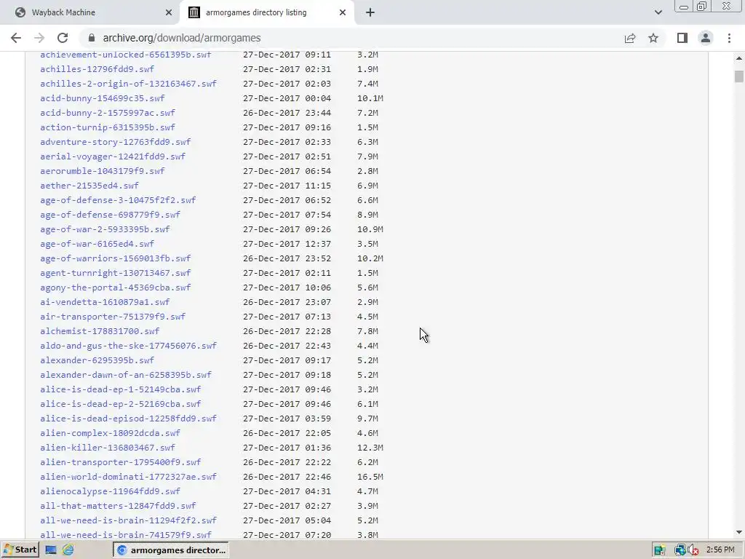Click the armorgames director... taskbar button

pyautogui.click(x=171, y=550)
